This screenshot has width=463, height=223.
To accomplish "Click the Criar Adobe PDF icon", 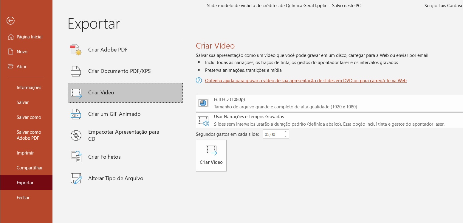I will coord(76,50).
